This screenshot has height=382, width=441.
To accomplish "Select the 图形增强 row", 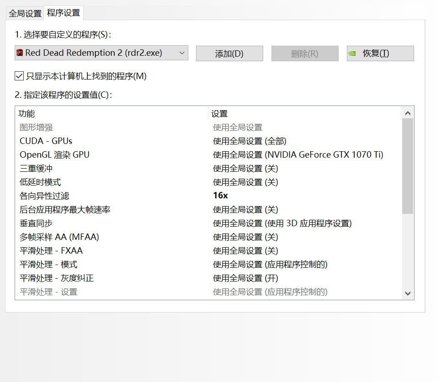I will click(x=208, y=127).
